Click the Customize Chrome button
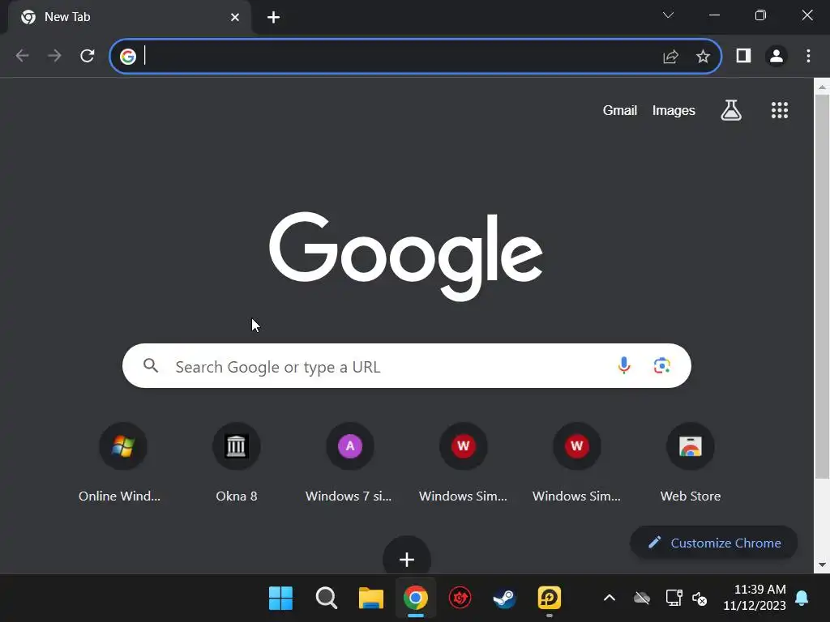 (x=714, y=543)
